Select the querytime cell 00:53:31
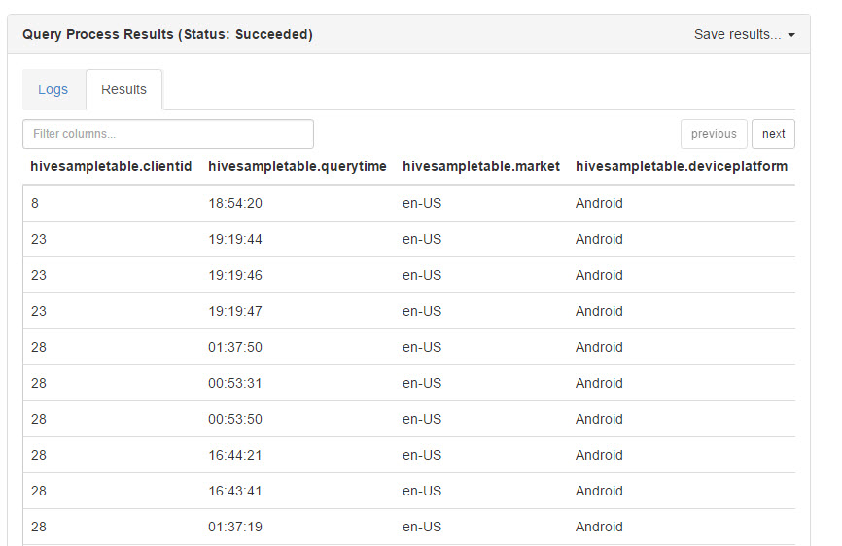842x546 pixels. tap(235, 383)
